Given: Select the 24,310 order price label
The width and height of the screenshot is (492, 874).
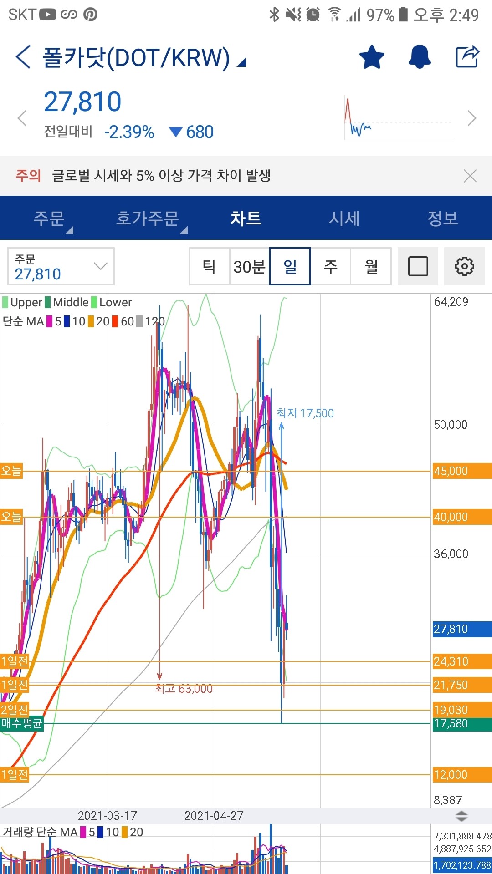Looking at the screenshot, I should (x=462, y=661).
